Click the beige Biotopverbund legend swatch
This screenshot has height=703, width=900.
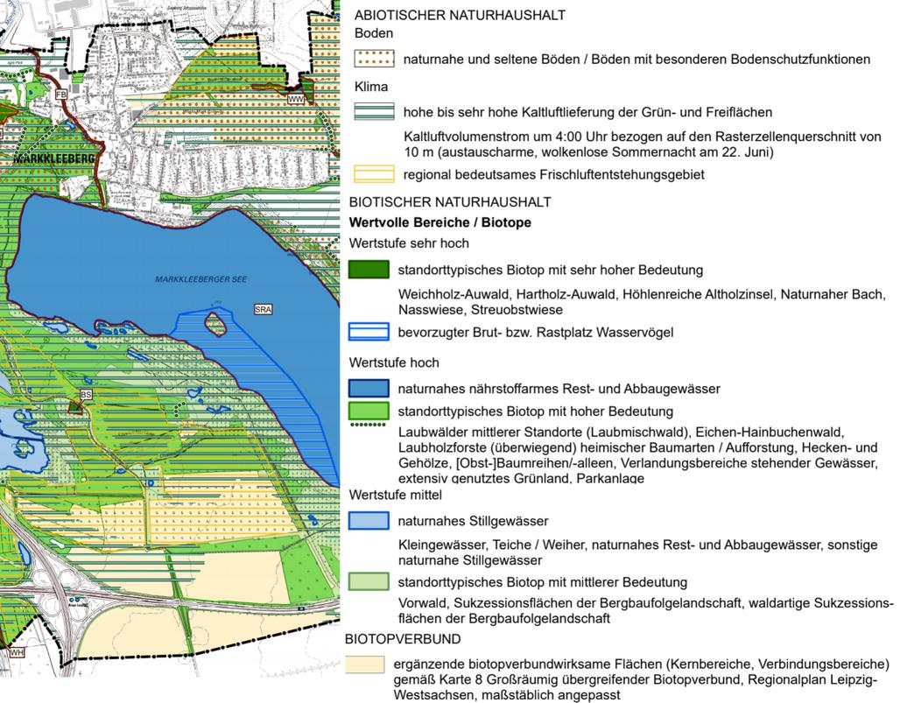point(364,664)
